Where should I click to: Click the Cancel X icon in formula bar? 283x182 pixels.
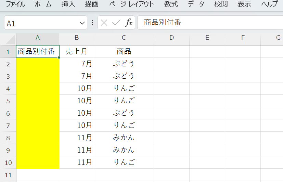104,23
